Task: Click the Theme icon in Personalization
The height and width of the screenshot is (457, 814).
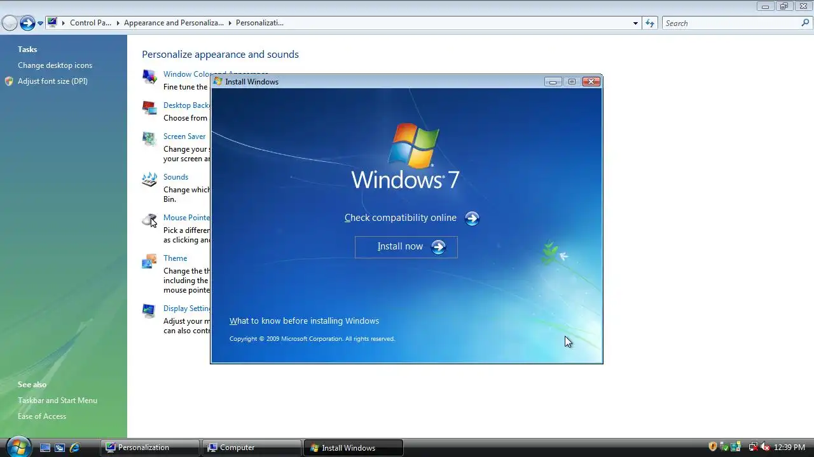Action: (149, 261)
